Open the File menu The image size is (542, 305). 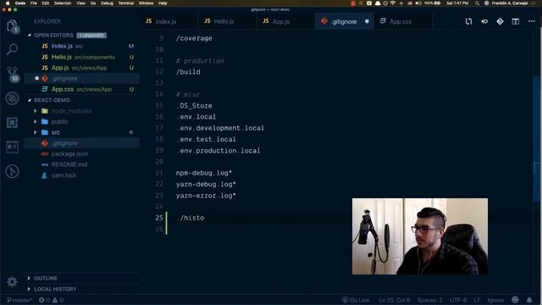[x=34, y=3]
